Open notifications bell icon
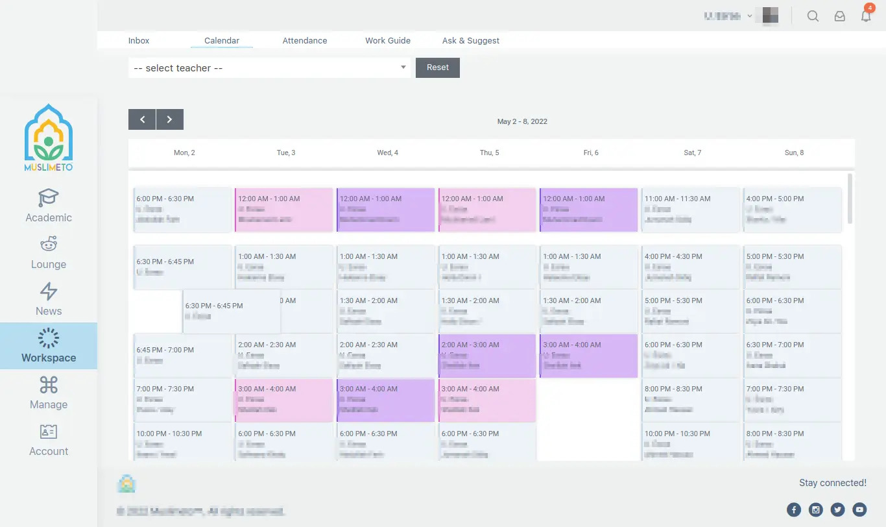The height and width of the screenshot is (527, 886). coord(866,16)
